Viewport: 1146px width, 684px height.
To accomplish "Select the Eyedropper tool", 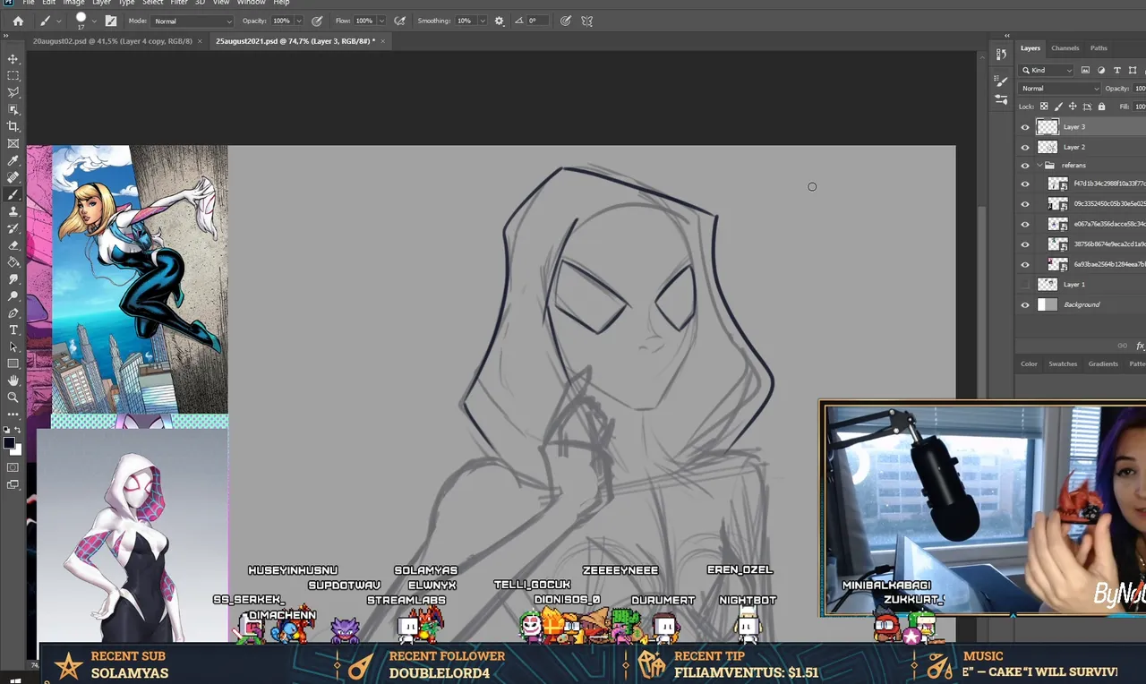I will tap(13, 161).
